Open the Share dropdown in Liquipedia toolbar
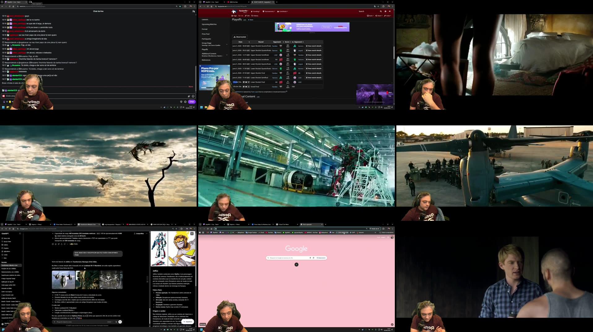Image resolution: width=593 pixels, height=332 pixels. [x=379, y=16]
